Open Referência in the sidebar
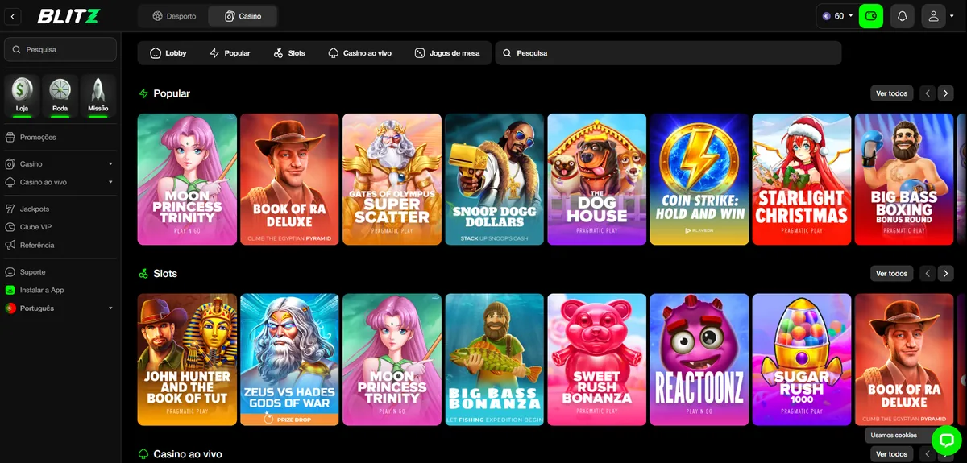Viewport: 967px width, 463px height. point(60,245)
